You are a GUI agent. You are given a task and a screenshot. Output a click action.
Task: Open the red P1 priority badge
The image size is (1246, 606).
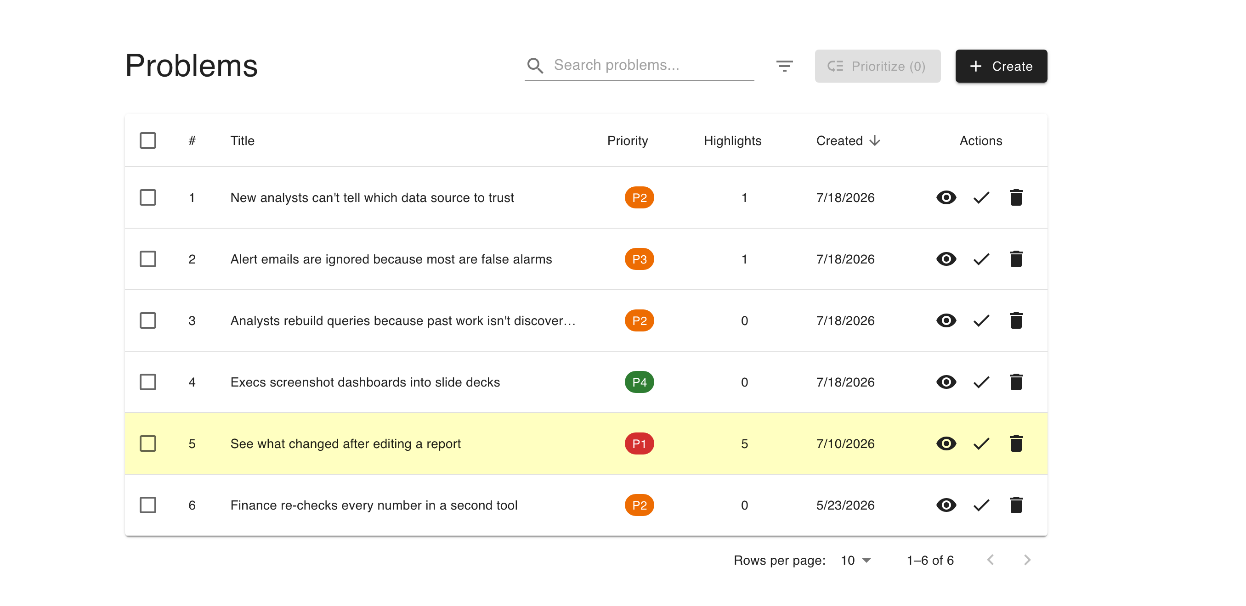click(x=639, y=443)
